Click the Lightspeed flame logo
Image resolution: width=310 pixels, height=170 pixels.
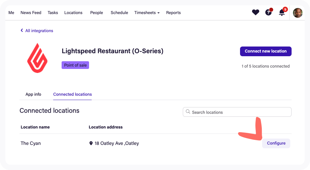37,58
